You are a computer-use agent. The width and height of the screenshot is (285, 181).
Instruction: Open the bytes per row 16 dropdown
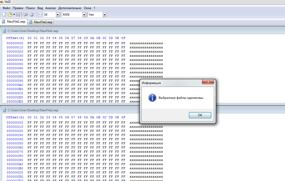[x=58, y=15]
